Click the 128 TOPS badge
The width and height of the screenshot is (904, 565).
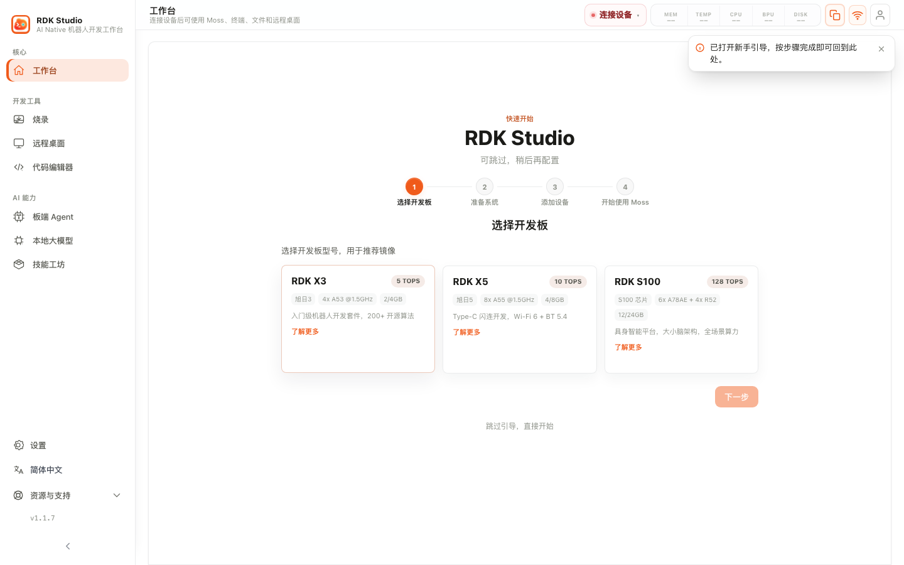pos(728,282)
